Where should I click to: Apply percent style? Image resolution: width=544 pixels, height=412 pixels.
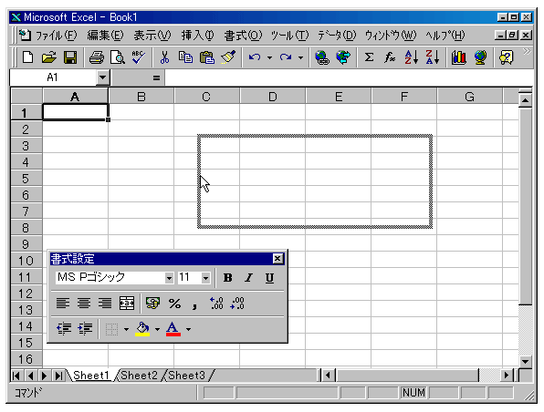174,304
